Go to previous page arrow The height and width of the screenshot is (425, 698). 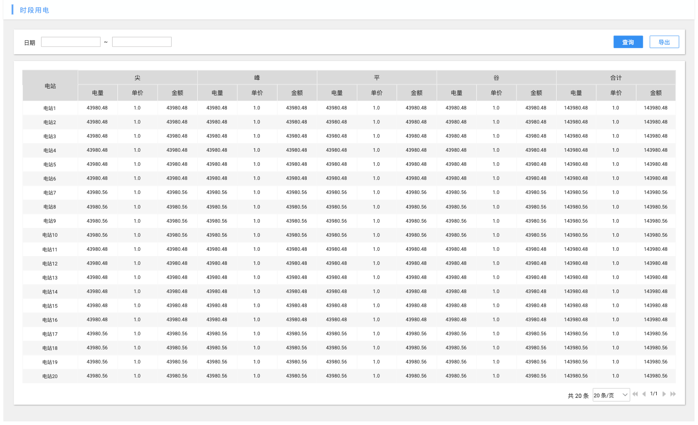coord(644,394)
